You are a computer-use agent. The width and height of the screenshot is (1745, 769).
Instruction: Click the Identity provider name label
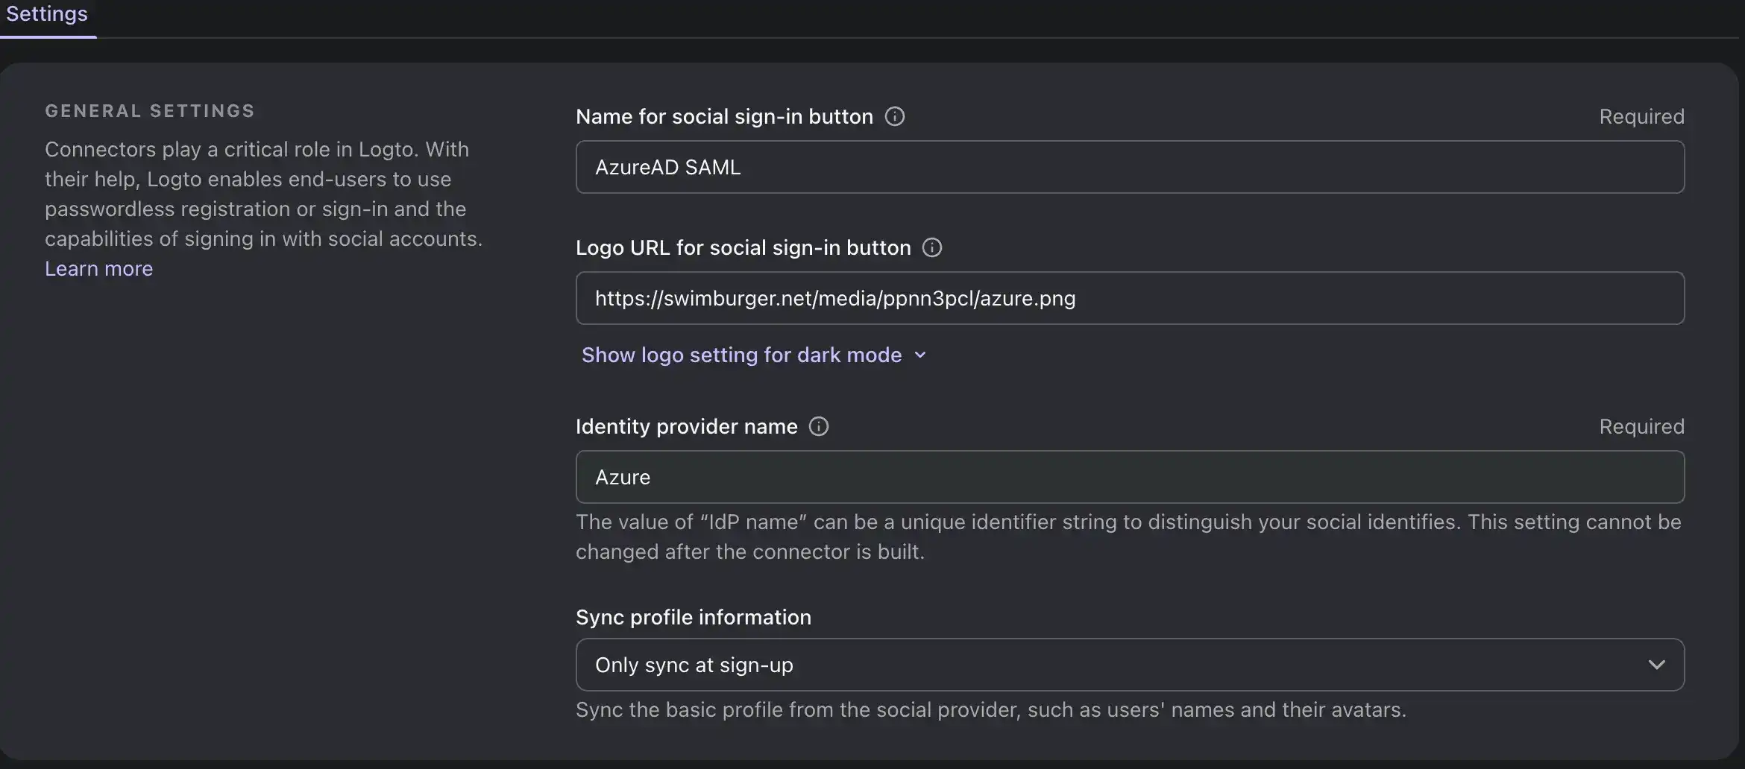[686, 427]
